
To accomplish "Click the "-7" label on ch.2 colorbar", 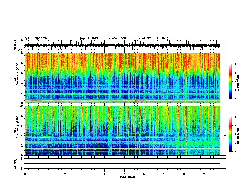I will (234, 151).
